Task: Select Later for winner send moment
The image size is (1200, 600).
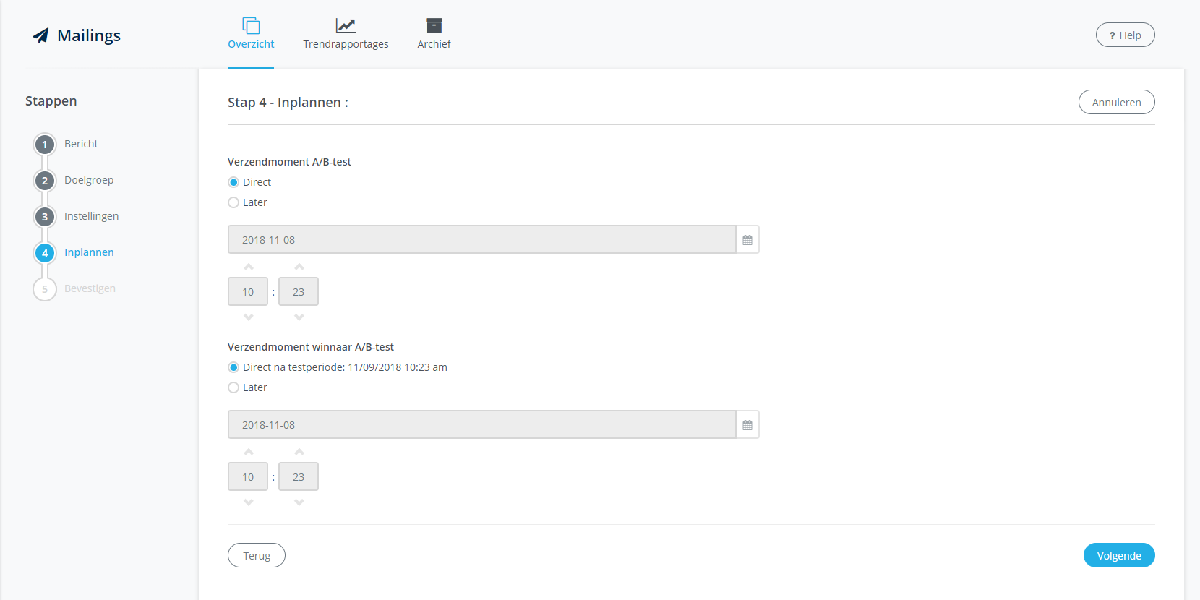Action: point(233,387)
